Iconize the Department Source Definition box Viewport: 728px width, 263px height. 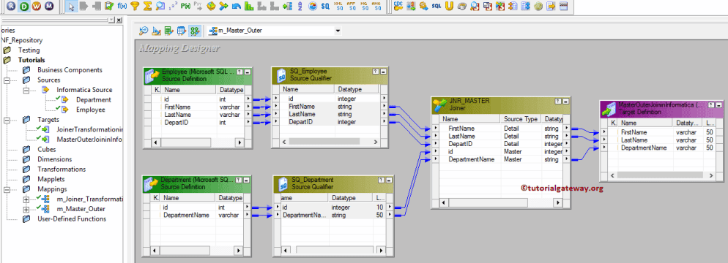[247, 180]
